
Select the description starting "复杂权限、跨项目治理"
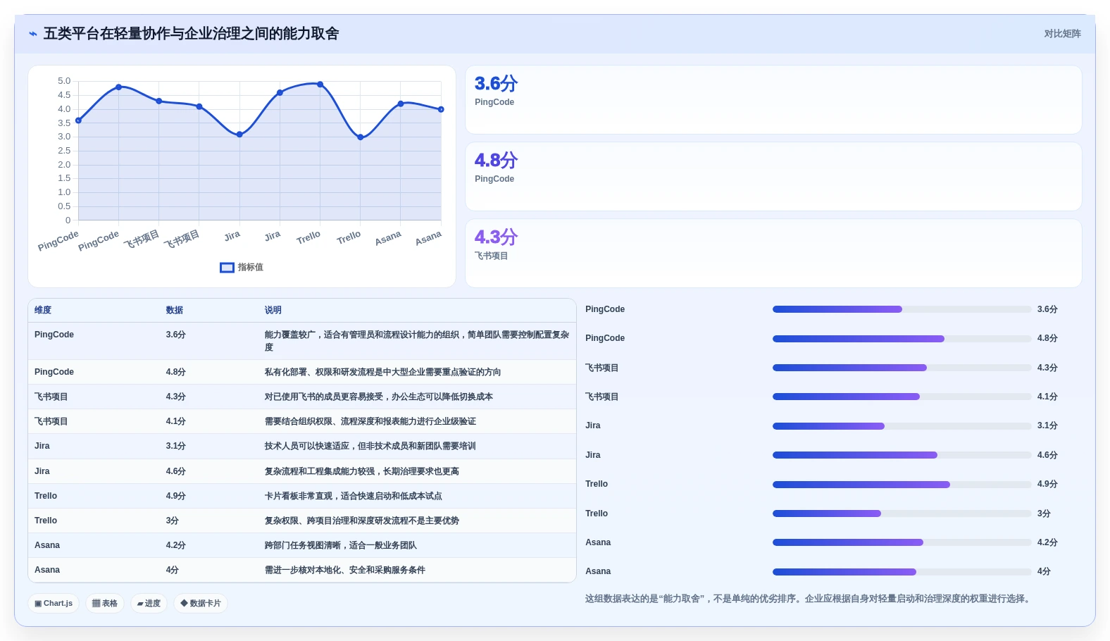pyautogui.click(x=362, y=521)
